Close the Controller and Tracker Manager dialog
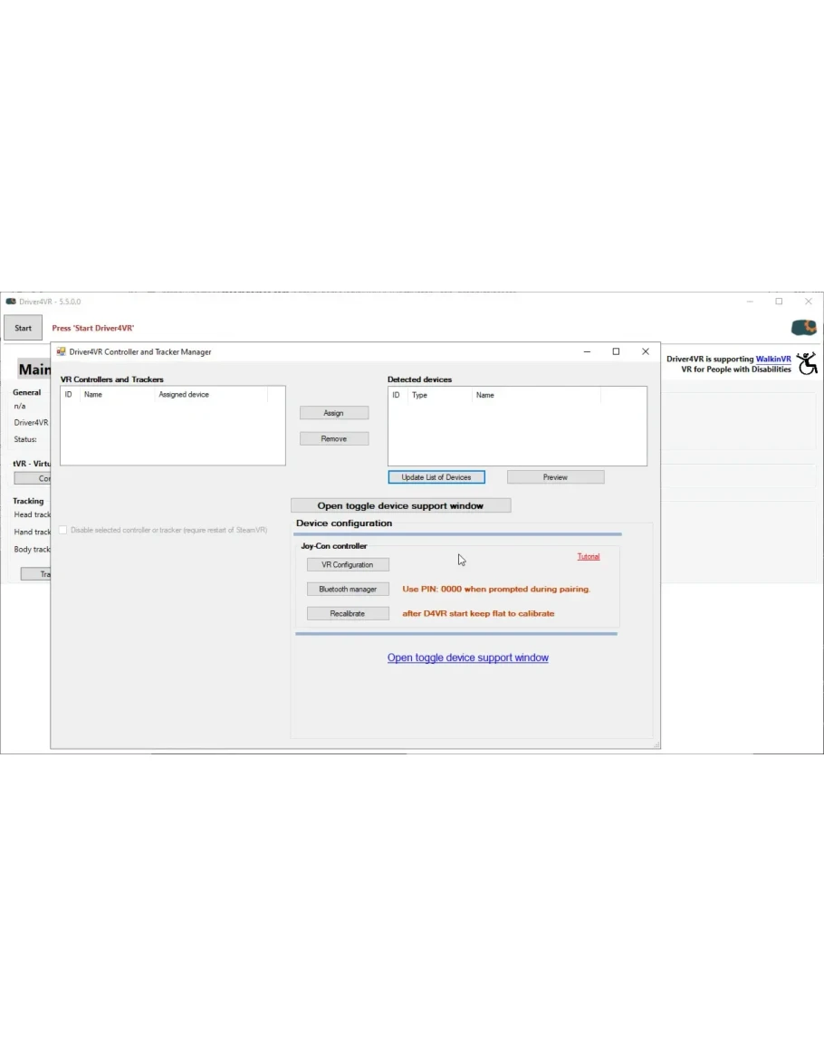 click(x=646, y=351)
